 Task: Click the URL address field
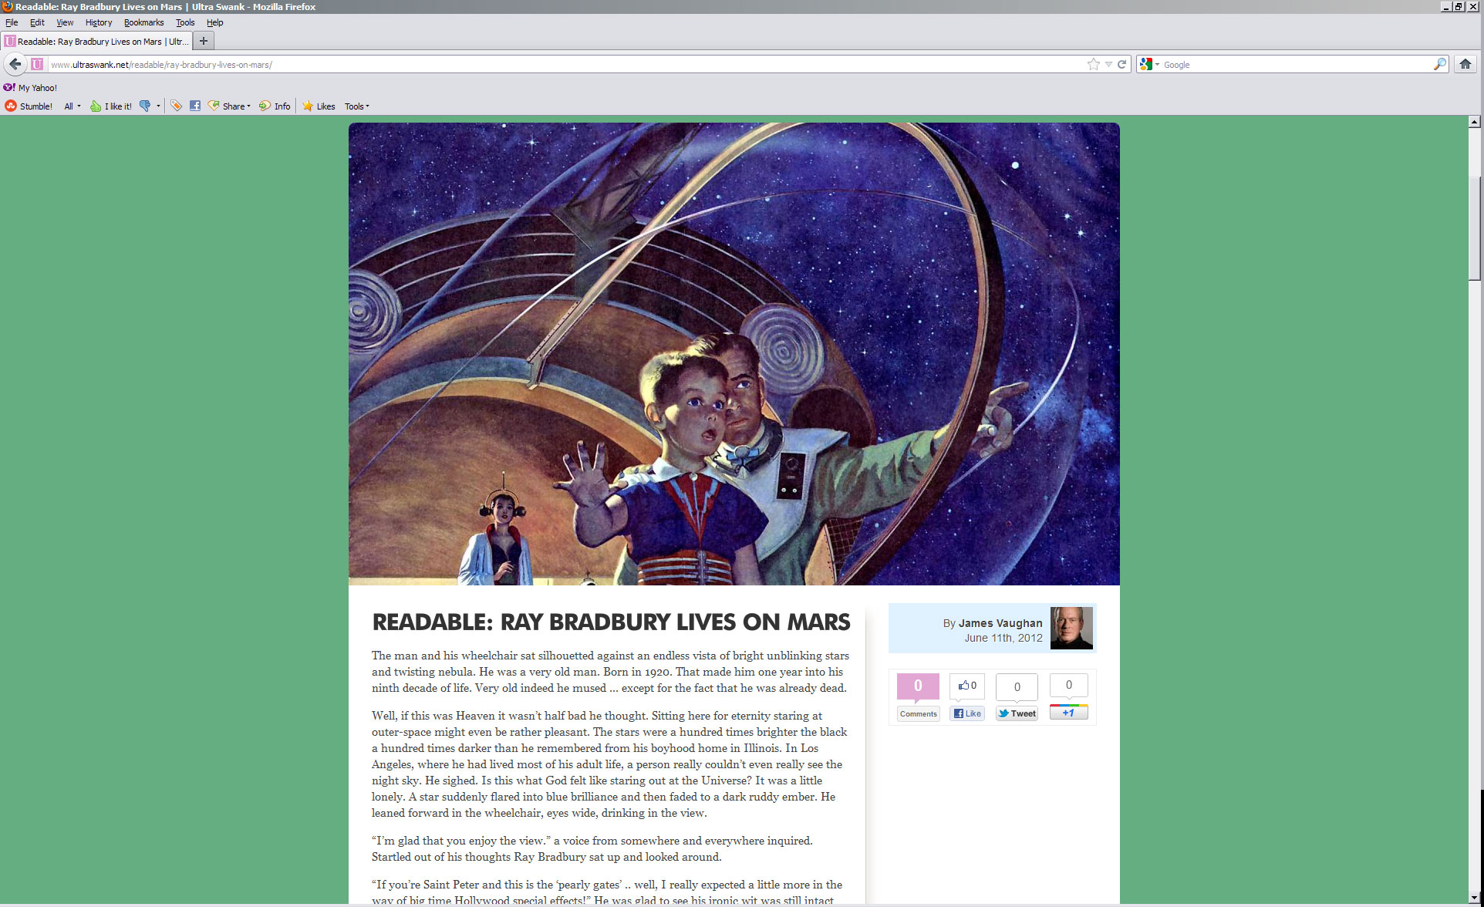tap(566, 65)
